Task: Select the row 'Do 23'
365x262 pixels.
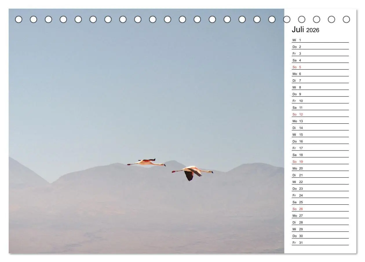Action: coord(320,188)
